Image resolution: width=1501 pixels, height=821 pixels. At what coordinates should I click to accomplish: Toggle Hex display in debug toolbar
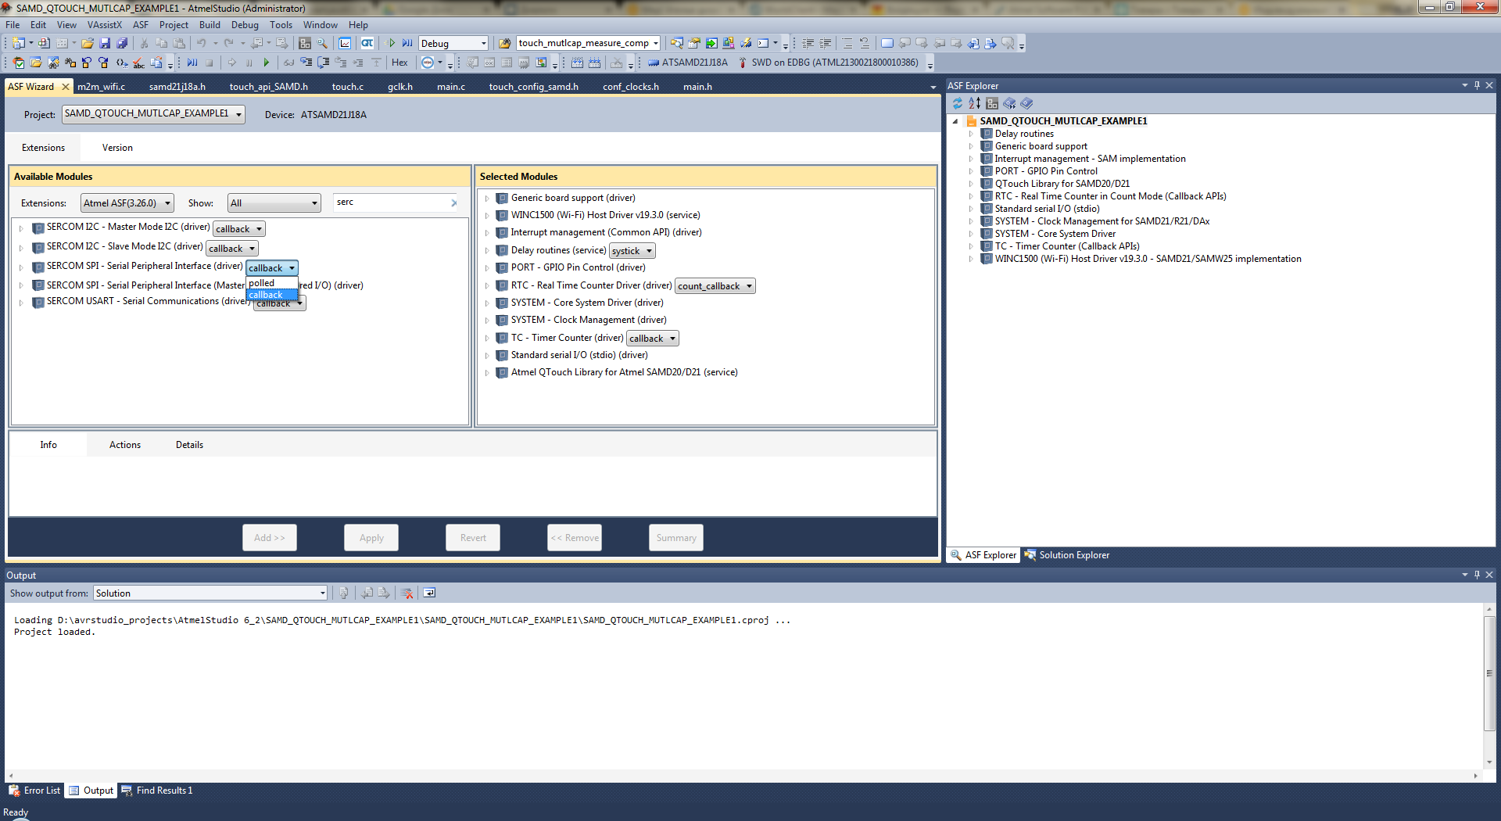[399, 63]
